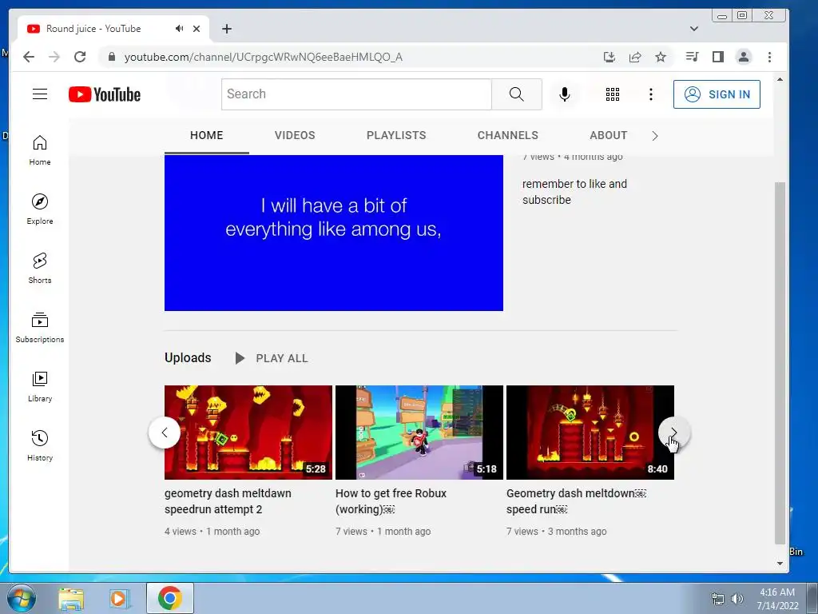Click the 5:18 Robux video thumbnail
The image size is (818, 614).
click(419, 433)
